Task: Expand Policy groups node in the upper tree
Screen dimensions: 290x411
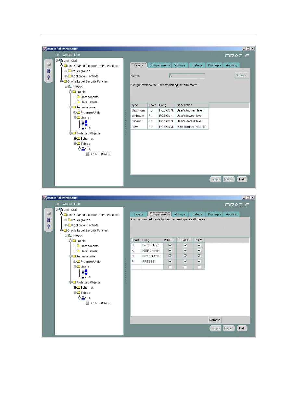Action: click(66, 71)
